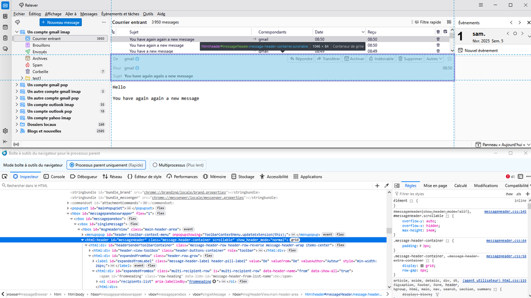The height and width of the screenshot is (298, 531).
Task: Switch to the Console tab
Action: [x=54, y=177]
